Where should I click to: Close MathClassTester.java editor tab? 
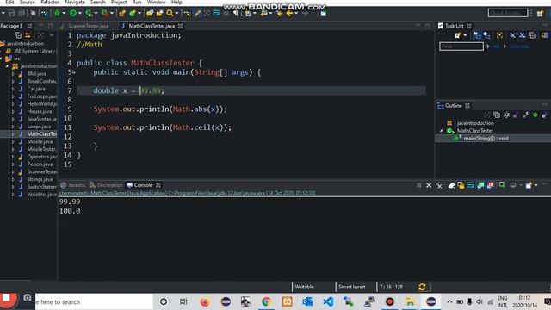[x=181, y=26]
